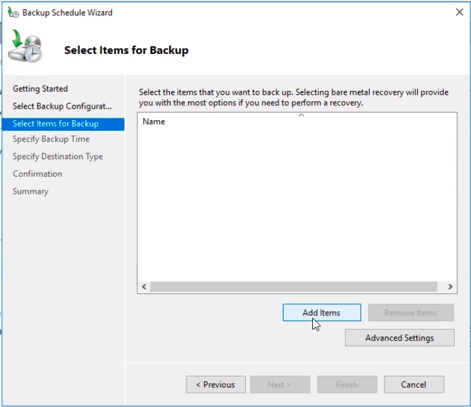Click the left arrow of horizontal scrollbar
The height and width of the screenshot is (407, 471).
(x=144, y=287)
